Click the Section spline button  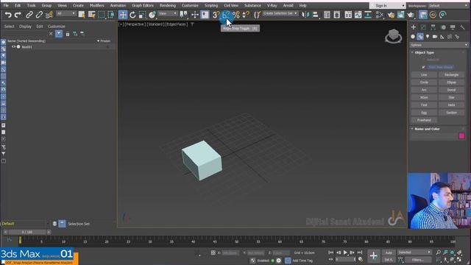pyautogui.click(x=451, y=113)
